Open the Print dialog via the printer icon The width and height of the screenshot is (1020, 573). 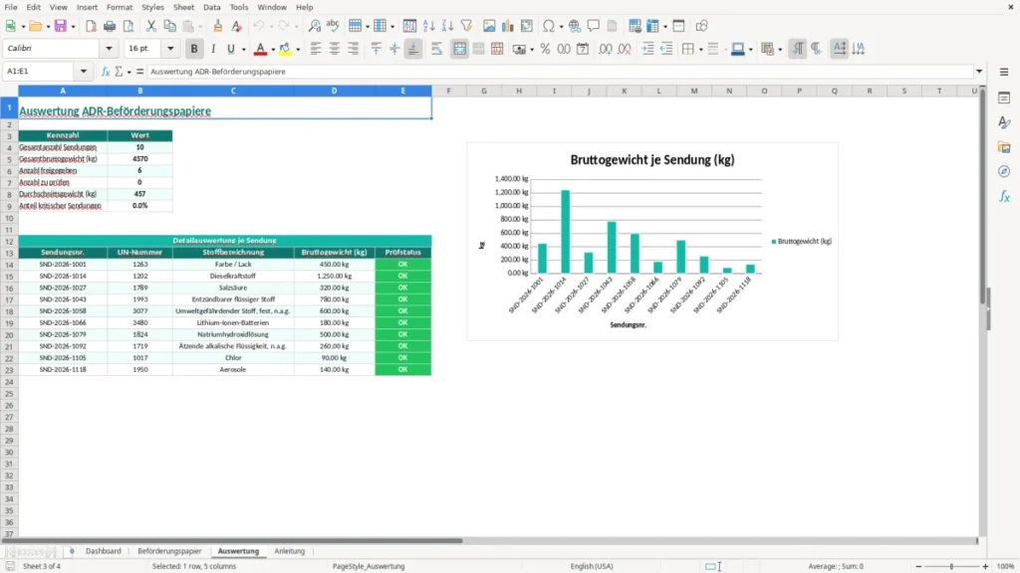110,26
